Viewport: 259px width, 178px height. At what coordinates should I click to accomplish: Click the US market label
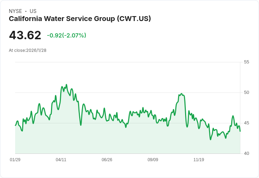tap(33, 11)
